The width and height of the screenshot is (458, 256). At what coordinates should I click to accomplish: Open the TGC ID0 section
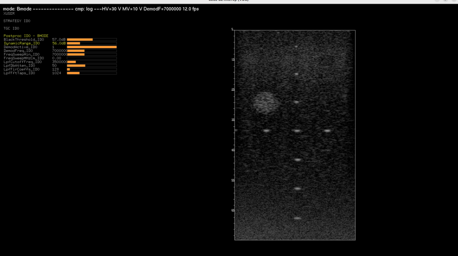[x=11, y=28]
